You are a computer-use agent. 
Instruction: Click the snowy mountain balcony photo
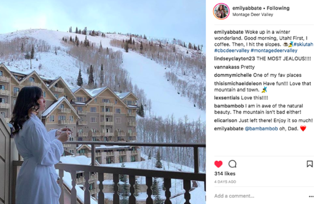pos(103,102)
